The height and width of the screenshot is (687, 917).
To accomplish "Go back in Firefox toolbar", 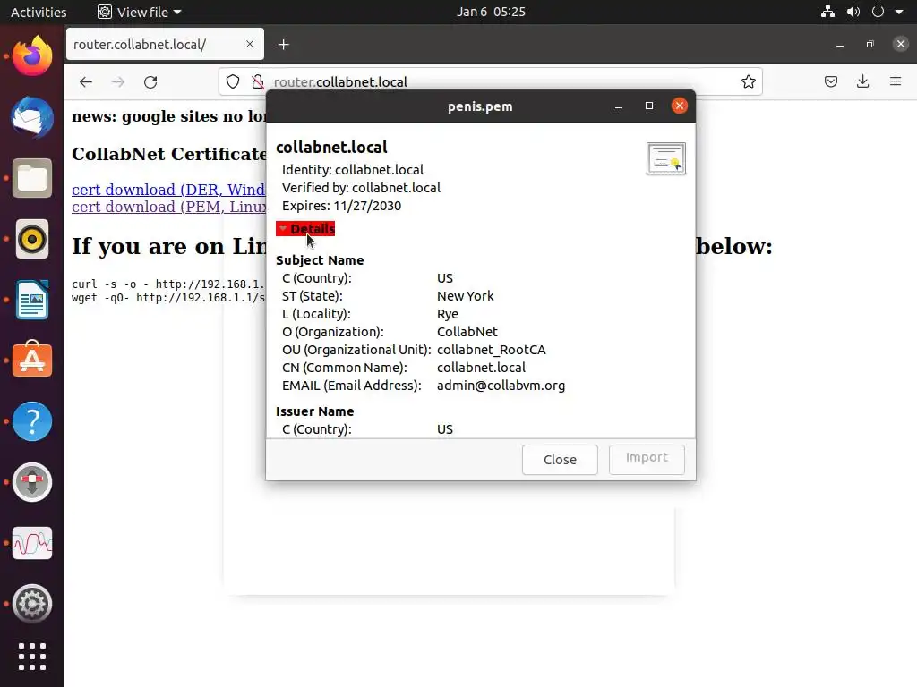I will coord(86,81).
